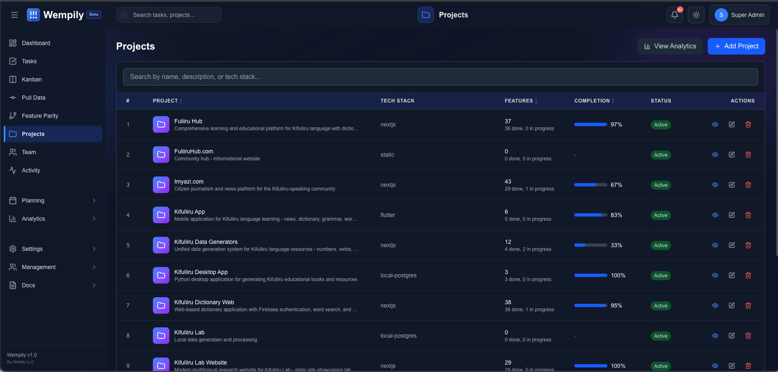Click trash icon for Kifuliiru Desktop App
The height and width of the screenshot is (372, 778).
[x=748, y=275]
